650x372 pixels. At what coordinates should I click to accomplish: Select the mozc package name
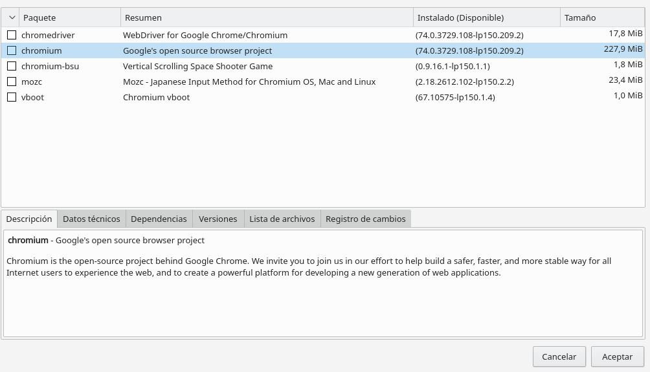point(32,82)
